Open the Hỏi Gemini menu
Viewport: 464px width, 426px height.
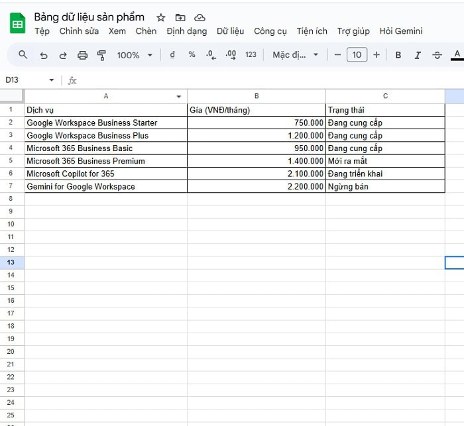click(401, 31)
